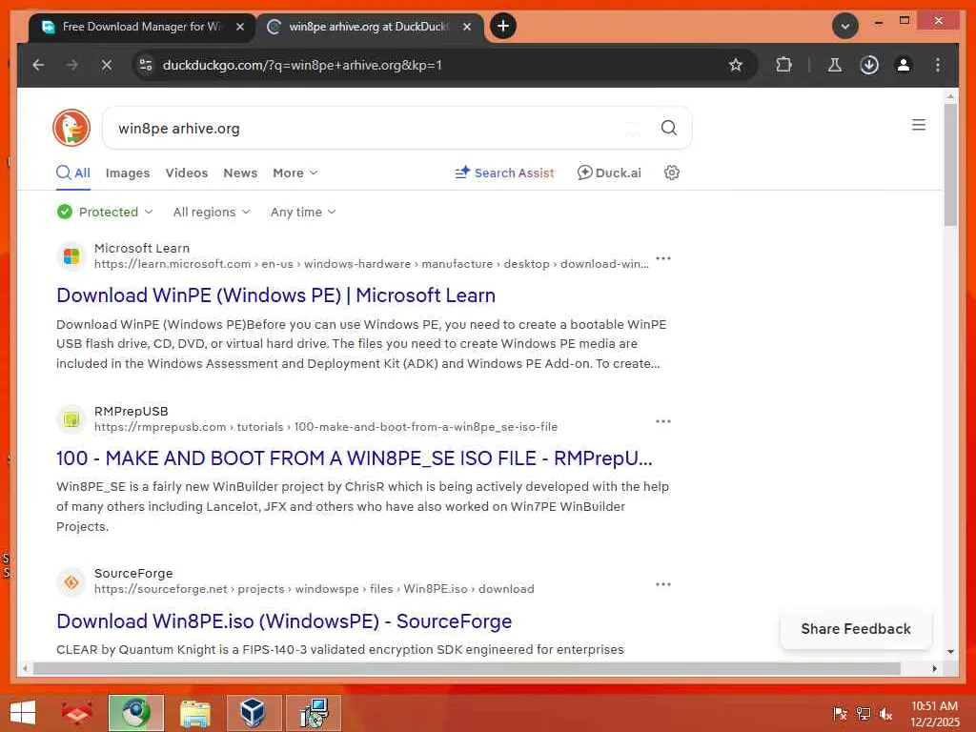The width and height of the screenshot is (976, 732).
Task: Show browser downloads icon
Action: [869, 65]
